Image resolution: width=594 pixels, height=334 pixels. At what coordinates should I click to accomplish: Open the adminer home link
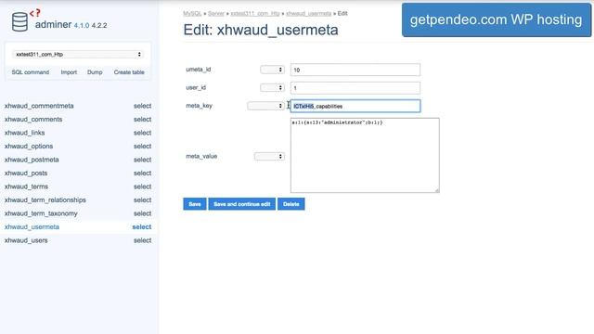click(53, 25)
